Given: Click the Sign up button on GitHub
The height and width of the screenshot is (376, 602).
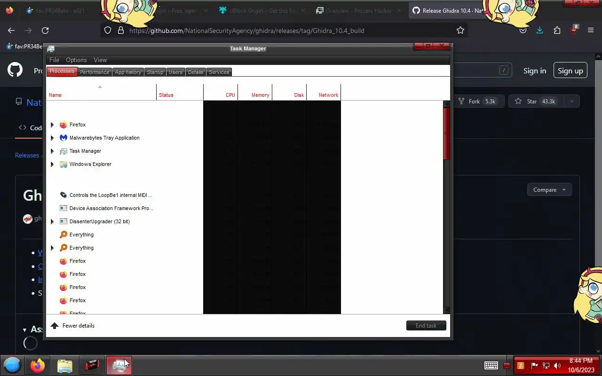Looking at the screenshot, I should (x=570, y=70).
